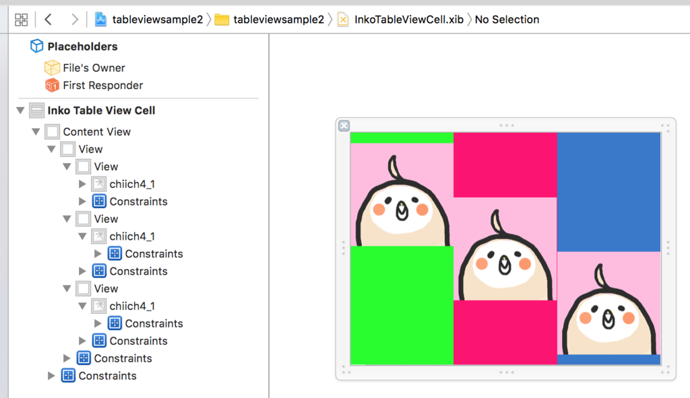Click the yellow folder icon in breadcrumb
The image size is (690, 398).
[x=222, y=20]
